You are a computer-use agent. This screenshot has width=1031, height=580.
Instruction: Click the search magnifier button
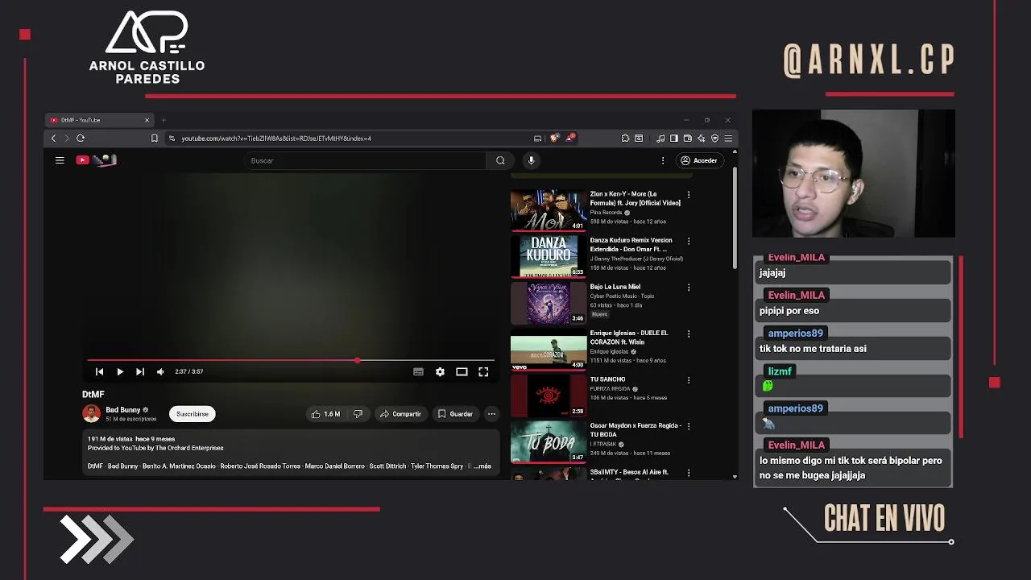[x=500, y=160]
